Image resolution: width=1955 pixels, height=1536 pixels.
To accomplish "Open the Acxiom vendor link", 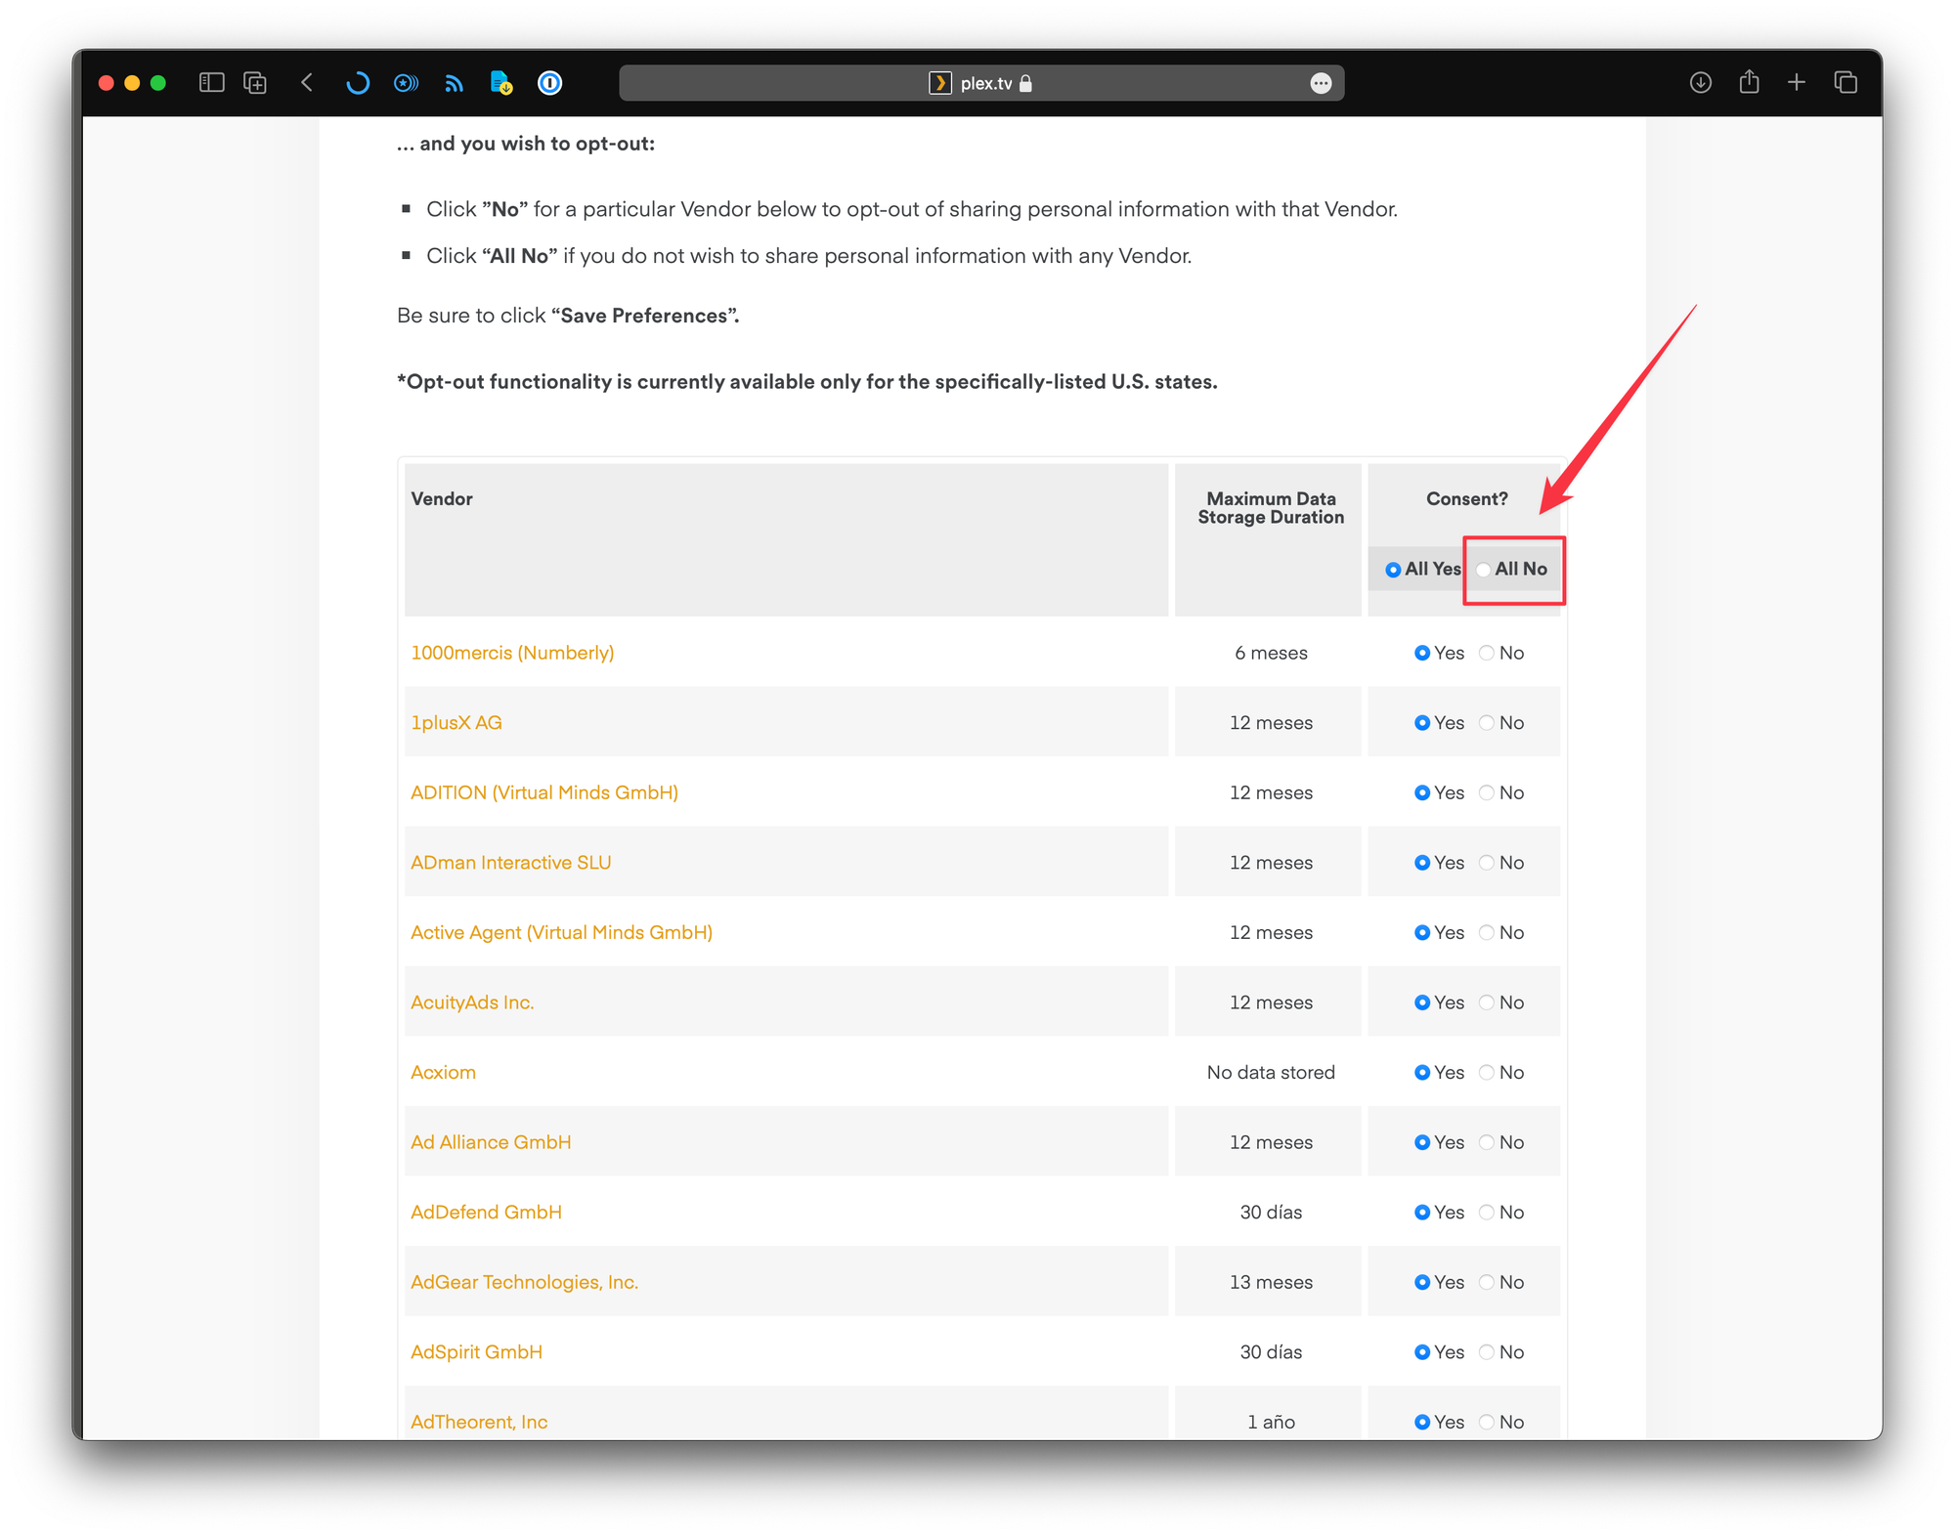I will [444, 1072].
